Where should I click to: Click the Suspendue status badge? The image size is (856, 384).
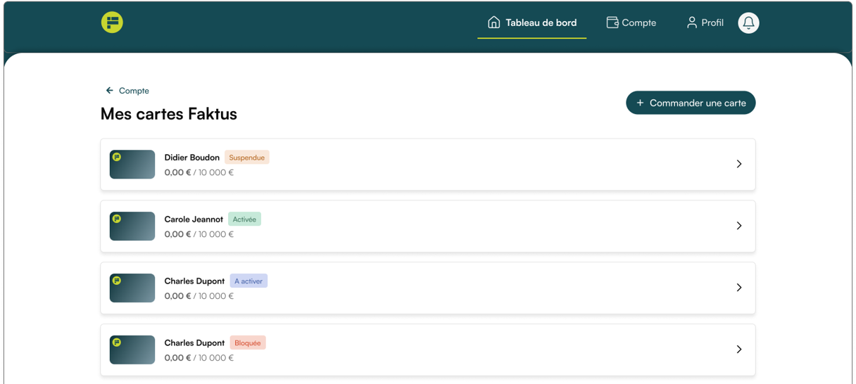click(x=247, y=158)
